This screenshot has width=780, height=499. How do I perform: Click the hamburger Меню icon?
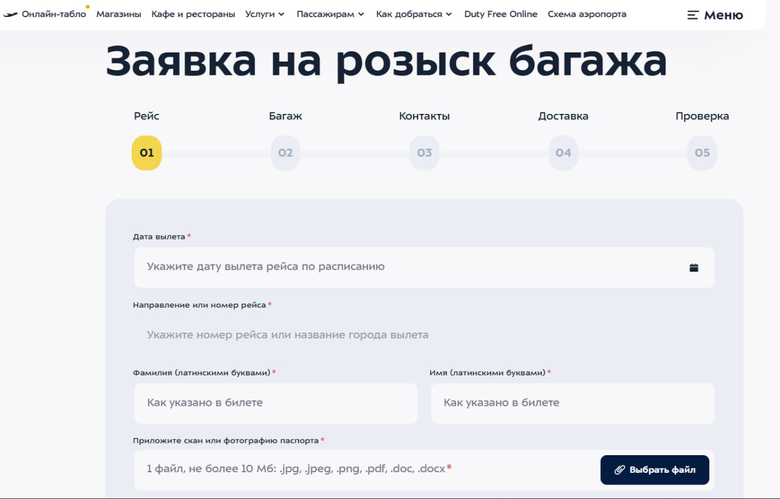(692, 15)
